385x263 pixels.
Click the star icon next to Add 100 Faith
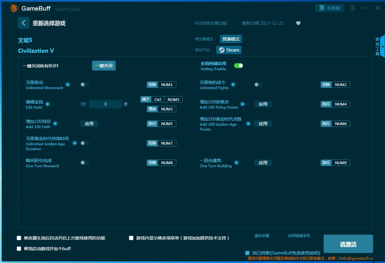pos(55,124)
